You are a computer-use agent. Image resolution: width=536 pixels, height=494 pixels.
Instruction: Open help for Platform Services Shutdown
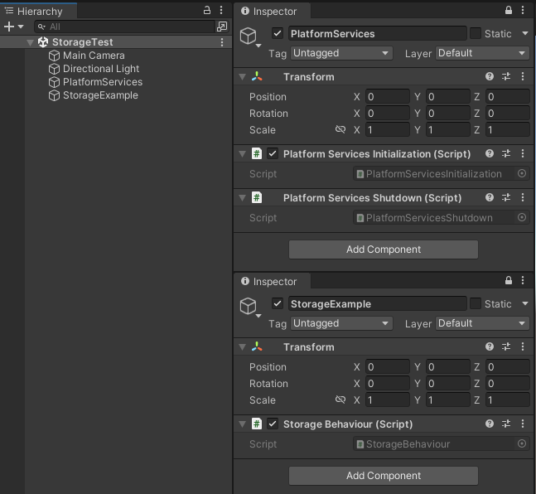coord(490,197)
